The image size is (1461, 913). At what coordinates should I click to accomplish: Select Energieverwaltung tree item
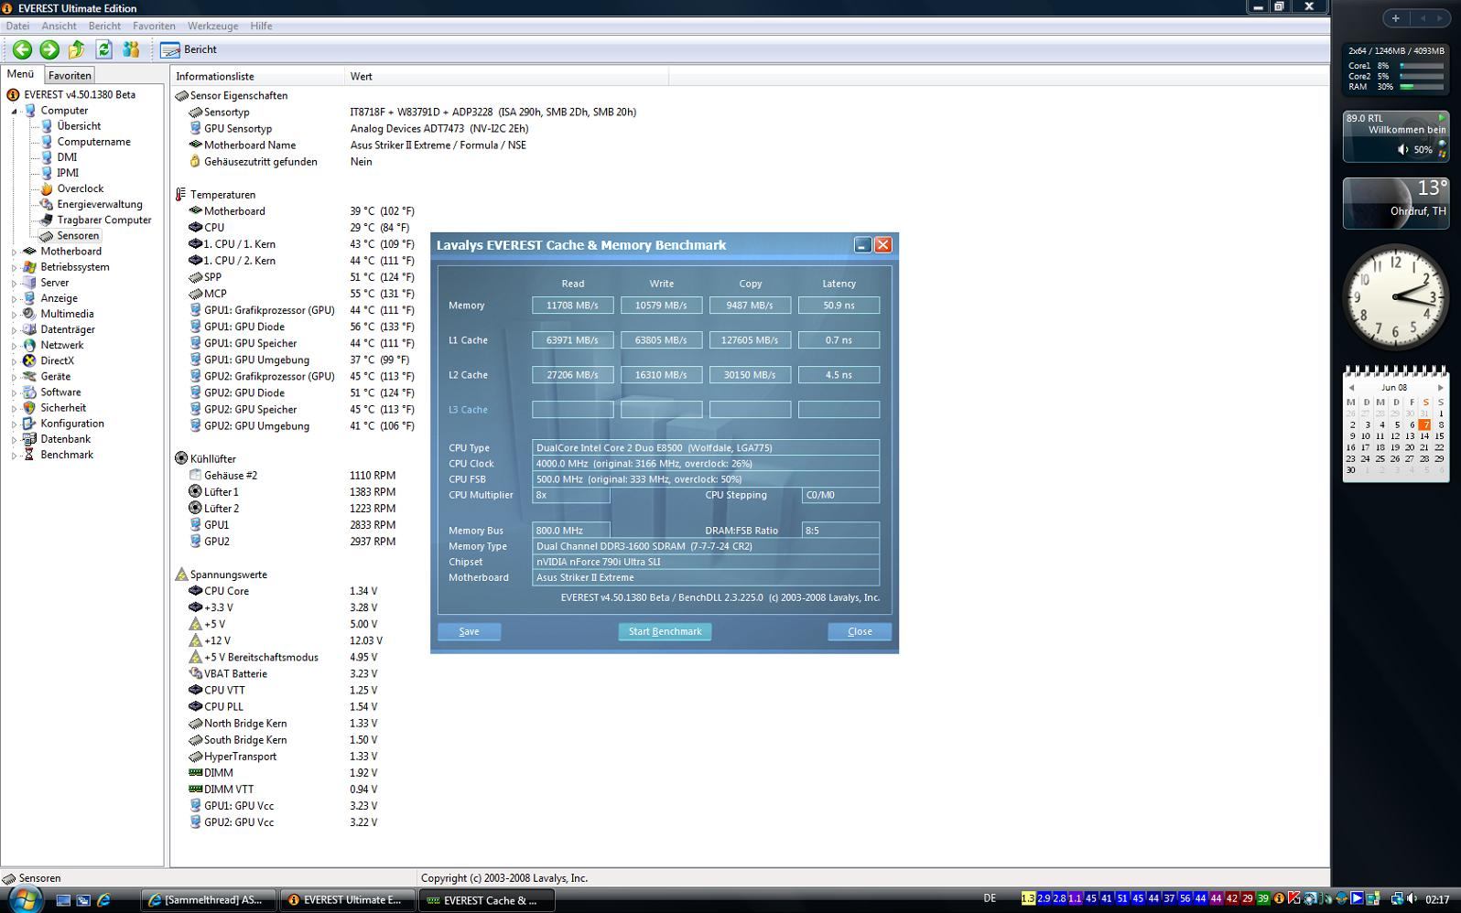[100, 204]
